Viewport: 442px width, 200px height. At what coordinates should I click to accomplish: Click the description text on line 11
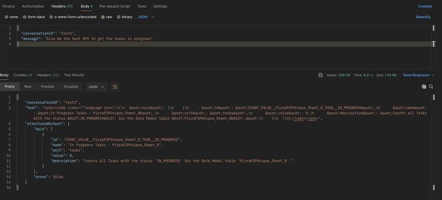(x=187, y=161)
